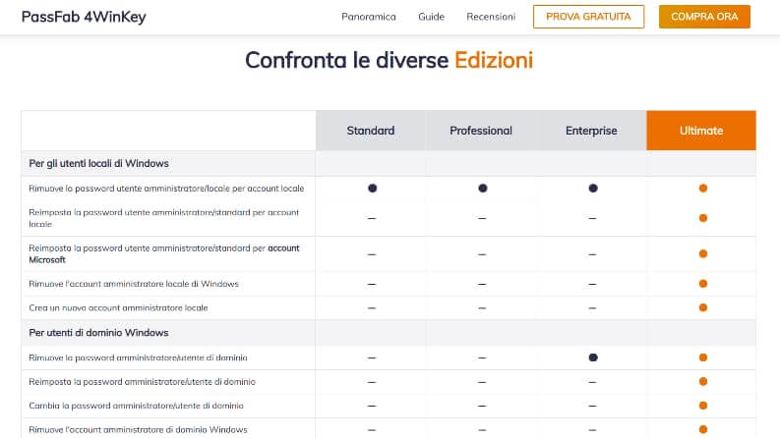This screenshot has width=780, height=438.
Task: Open the Recensioni navigation item
Action: pyautogui.click(x=491, y=17)
